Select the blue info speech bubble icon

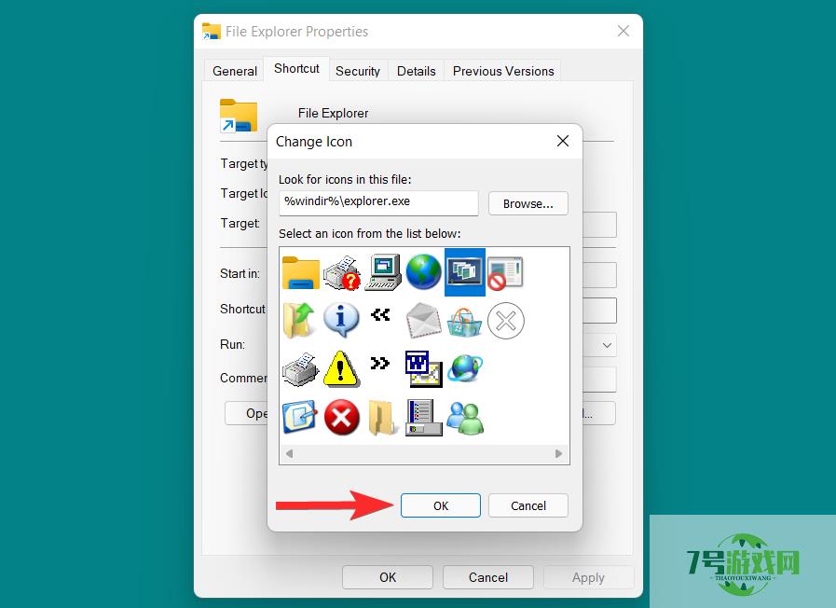(x=341, y=320)
